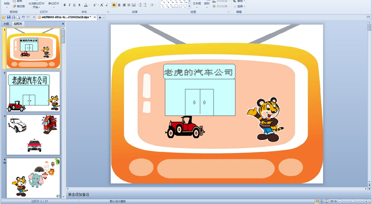The image size is (372, 204).
Task: Click the Open folder icon in quick toolbar
Action: point(4,17)
